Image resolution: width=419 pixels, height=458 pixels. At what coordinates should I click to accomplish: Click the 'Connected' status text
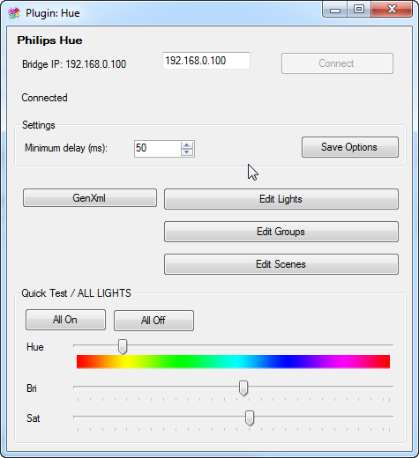pyautogui.click(x=44, y=98)
